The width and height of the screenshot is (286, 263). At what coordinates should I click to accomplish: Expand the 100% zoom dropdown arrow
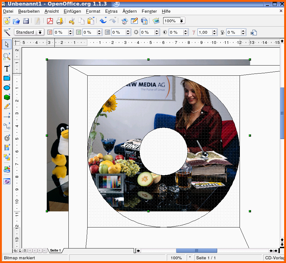[x=182, y=21]
